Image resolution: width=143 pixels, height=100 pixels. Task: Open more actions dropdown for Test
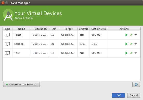[136, 53]
